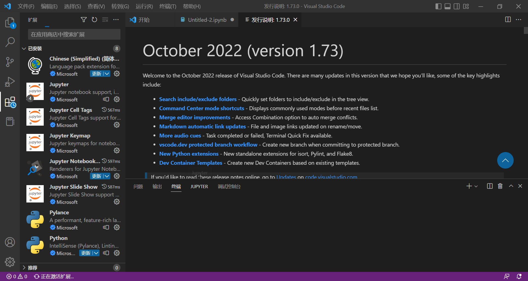Toggle sync ignore for Pylance extension
528x281 pixels.
(106, 228)
